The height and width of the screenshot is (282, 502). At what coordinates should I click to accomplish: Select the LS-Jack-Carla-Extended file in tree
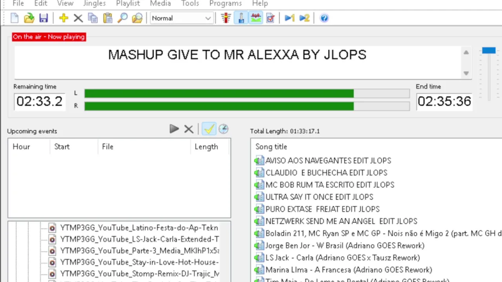coord(140,239)
